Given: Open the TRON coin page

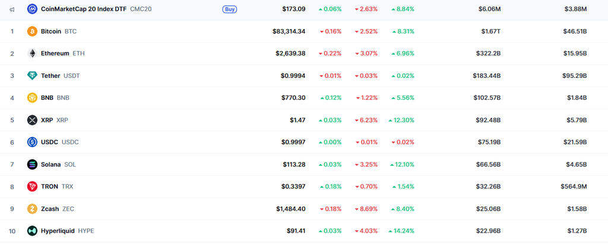Looking at the screenshot, I should [x=56, y=186].
